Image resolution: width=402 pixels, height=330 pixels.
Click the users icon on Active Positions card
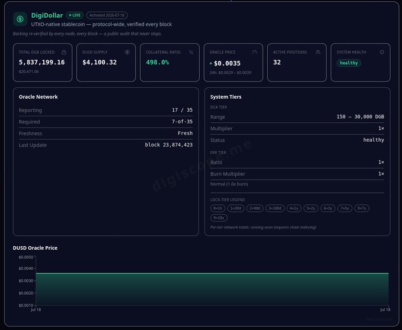click(318, 52)
